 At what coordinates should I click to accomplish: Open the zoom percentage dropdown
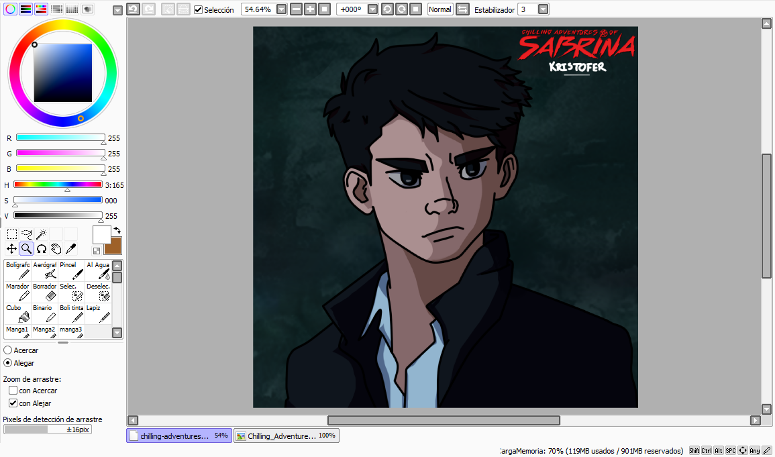pos(281,9)
